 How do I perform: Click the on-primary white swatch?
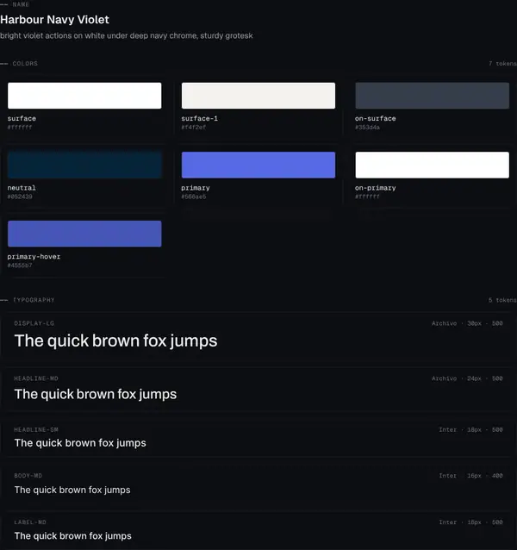coord(433,165)
